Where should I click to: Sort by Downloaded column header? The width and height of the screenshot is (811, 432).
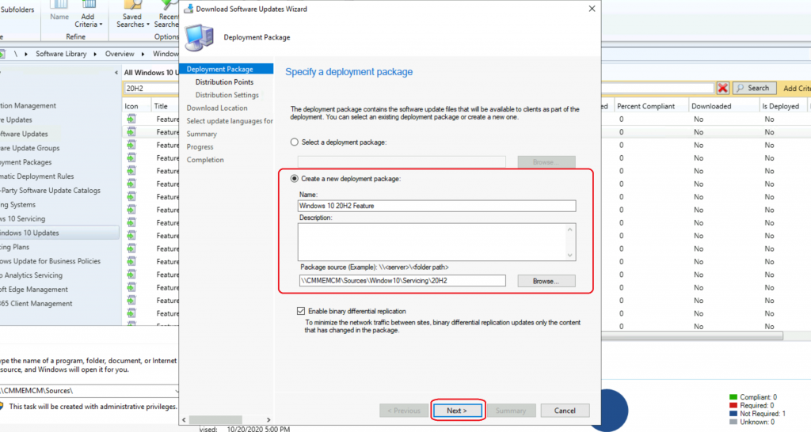point(722,106)
